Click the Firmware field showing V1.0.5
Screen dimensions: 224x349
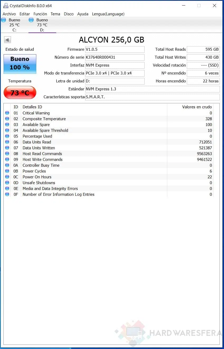point(115,49)
